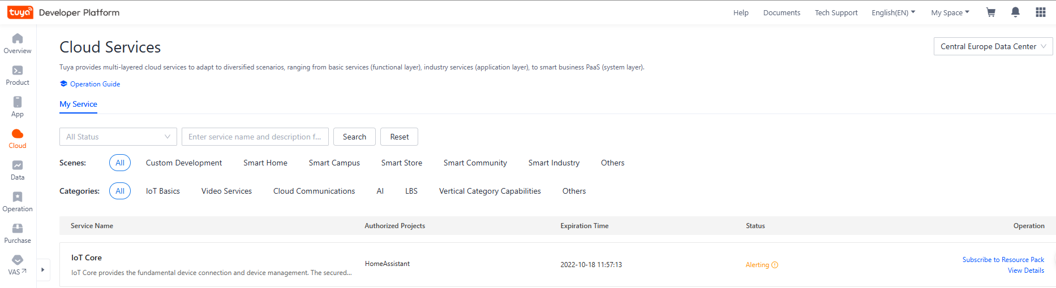
Task: Filter scenes by Smart Industry
Action: (554, 163)
